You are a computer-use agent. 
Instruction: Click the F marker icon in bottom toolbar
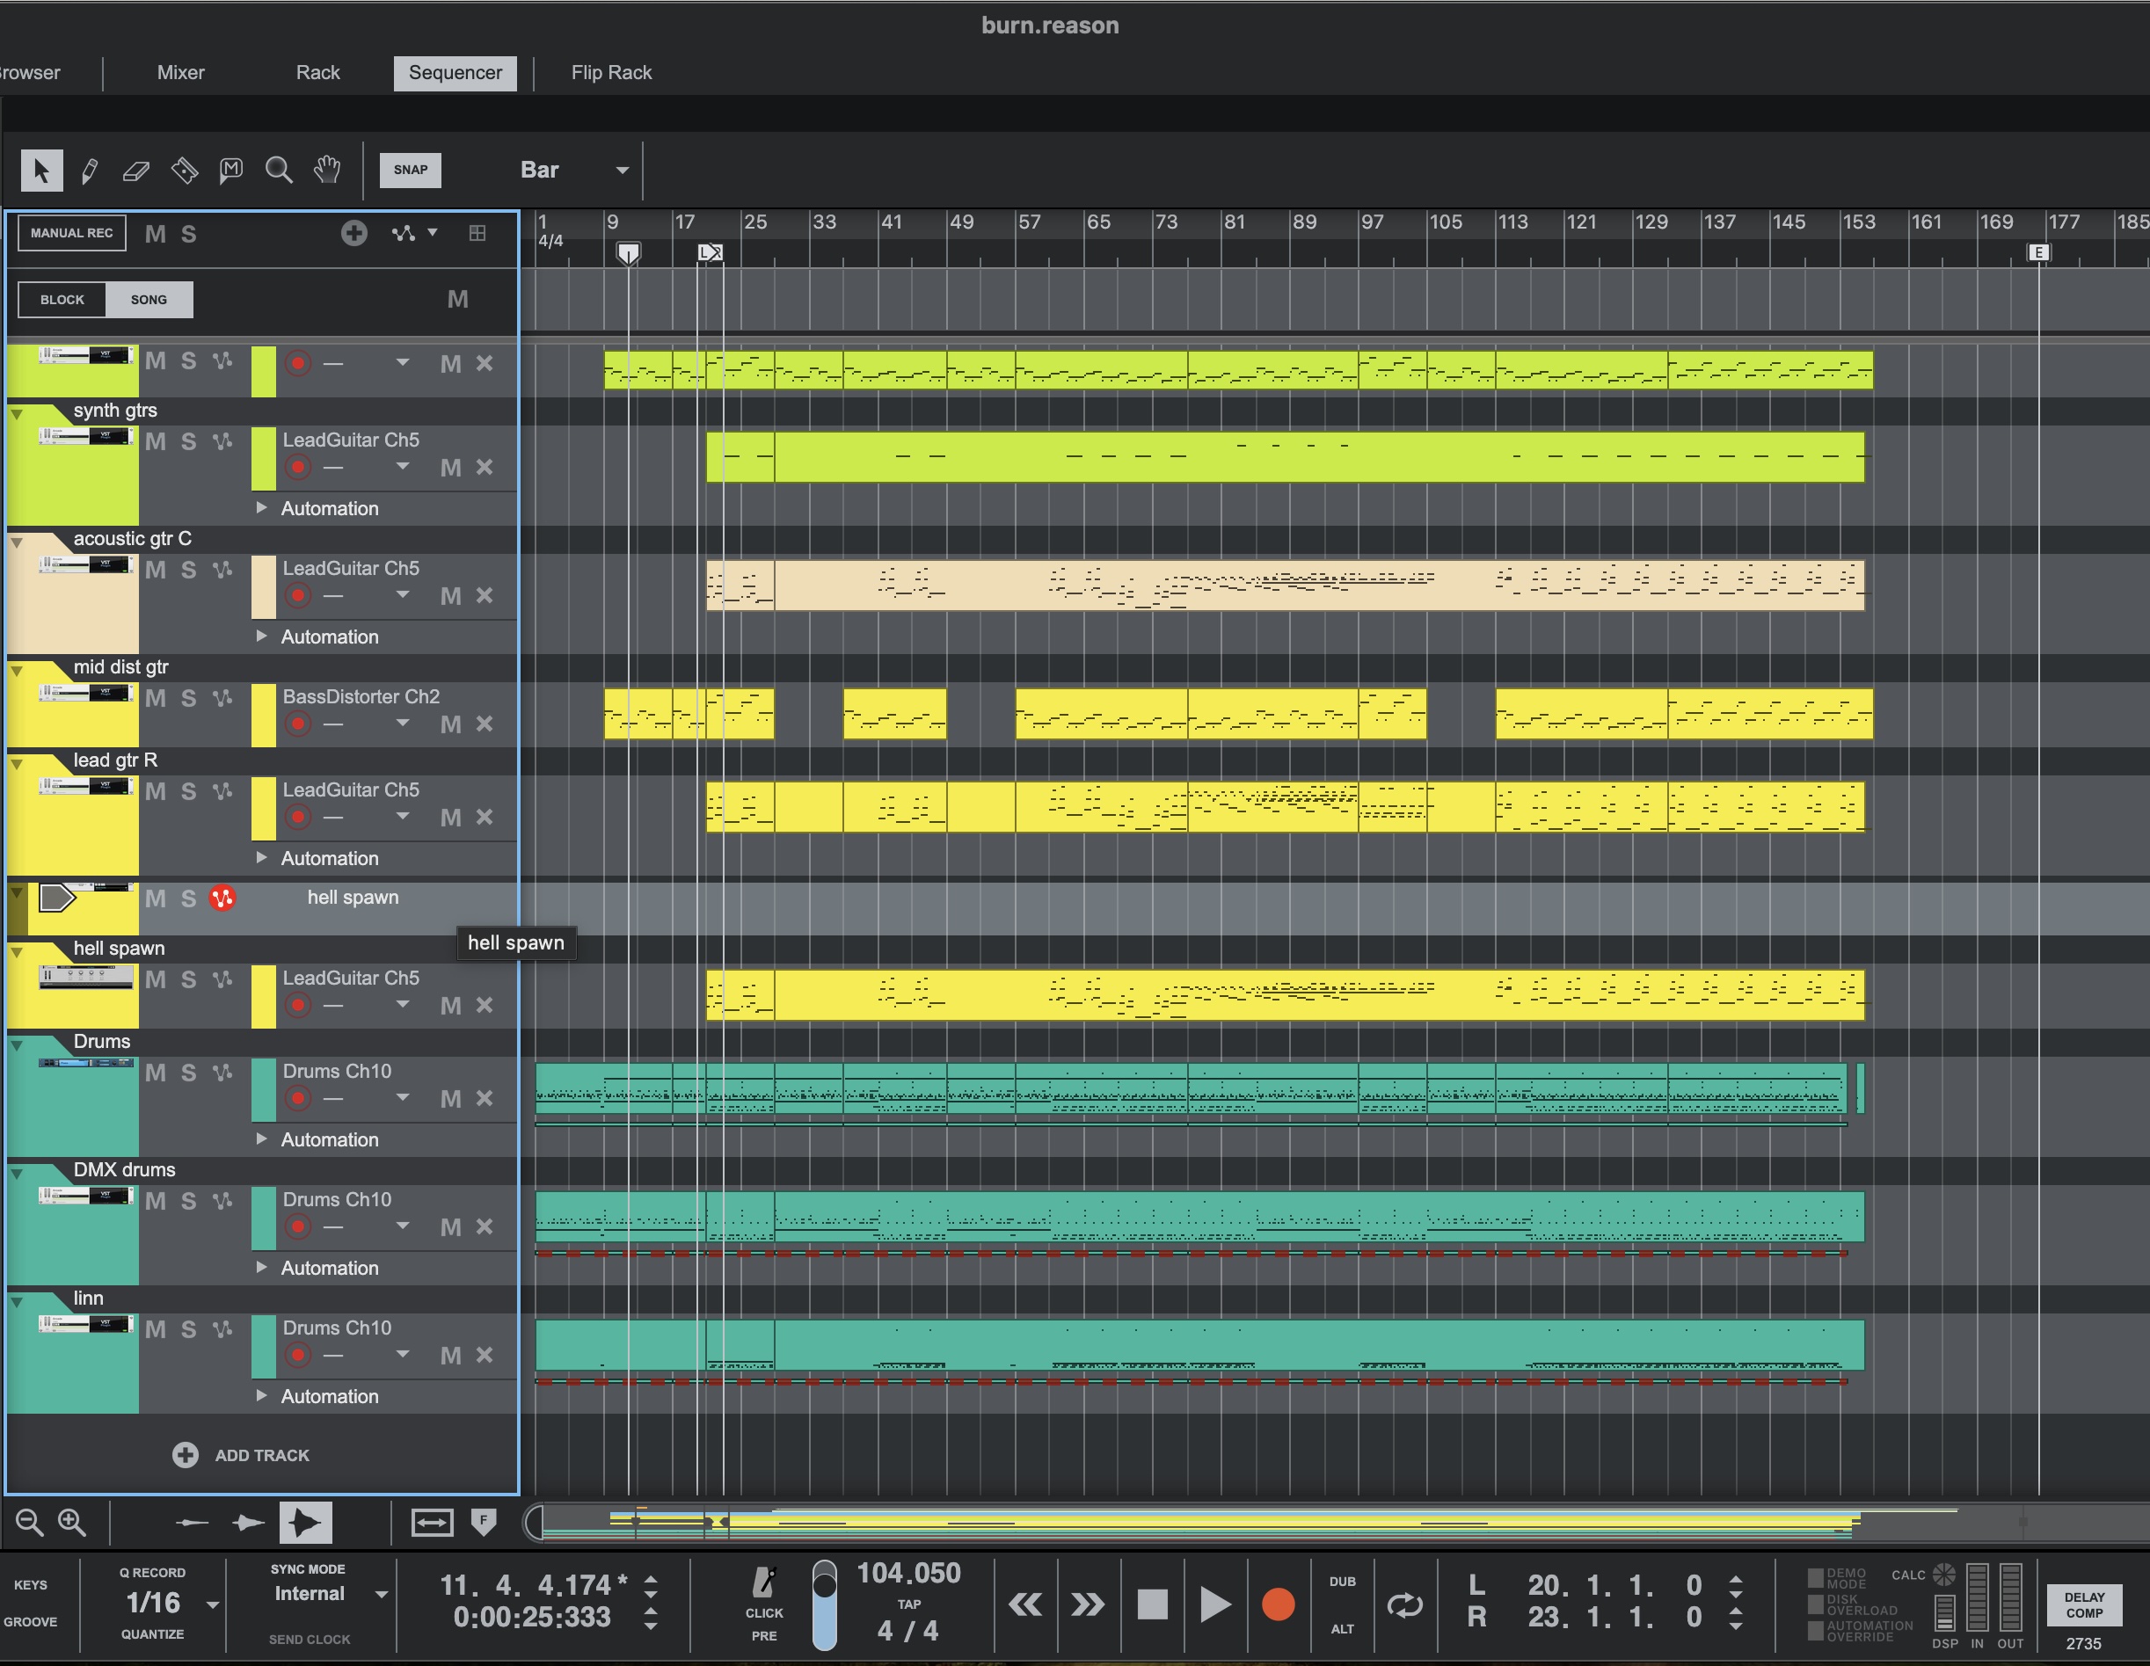[x=484, y=1524]
